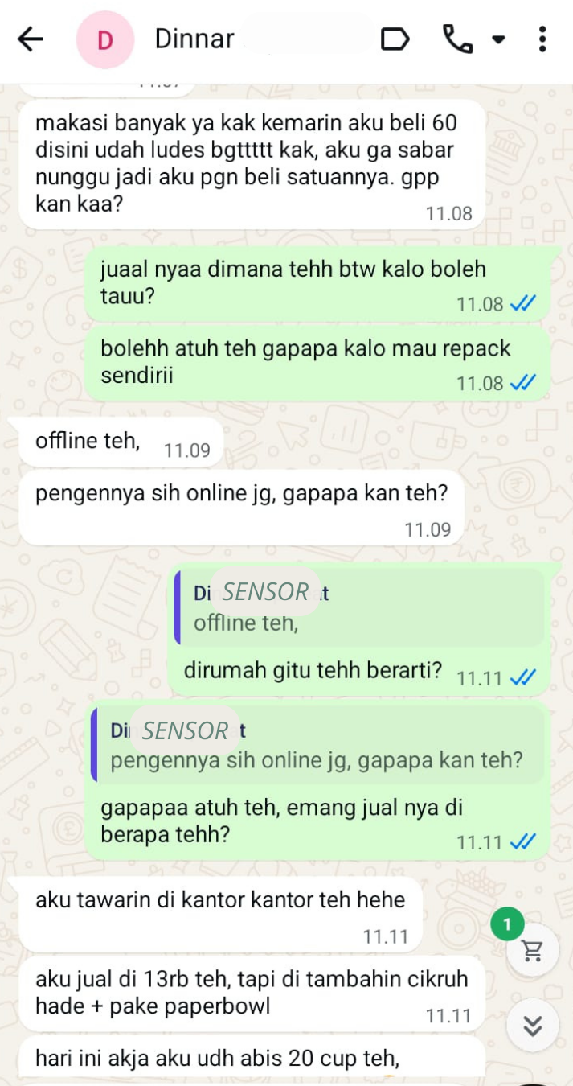This screenshot has height=1086, width=573.
Task: Open the shopping cart icon
Action: click(532, 951)
